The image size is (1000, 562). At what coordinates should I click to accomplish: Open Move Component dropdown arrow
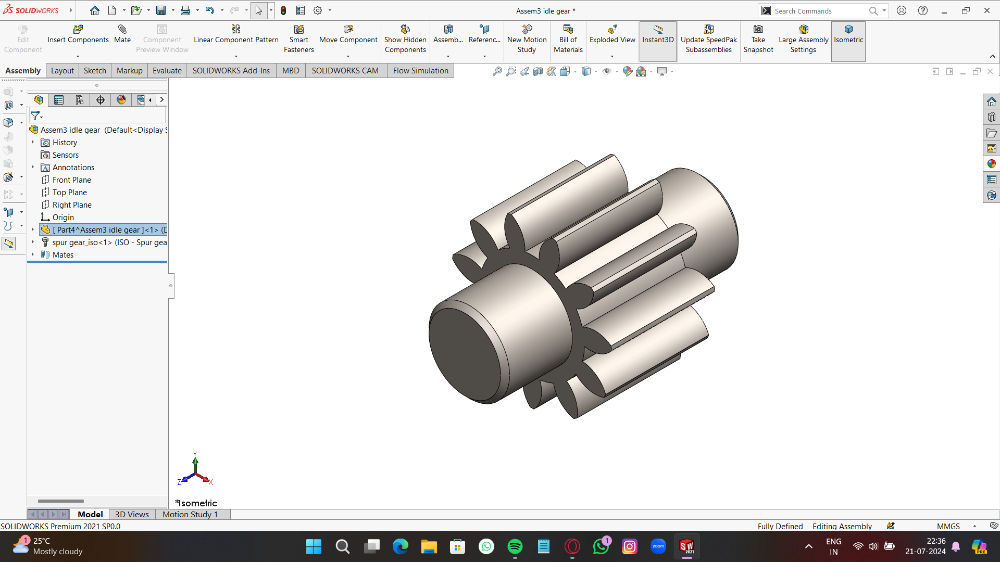348,56
